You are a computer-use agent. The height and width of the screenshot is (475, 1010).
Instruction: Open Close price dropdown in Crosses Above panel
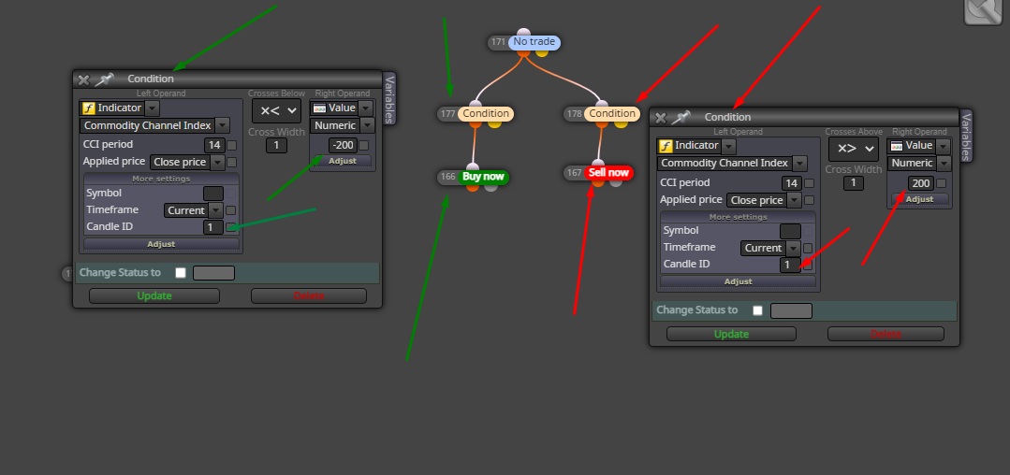coord(794,200)
